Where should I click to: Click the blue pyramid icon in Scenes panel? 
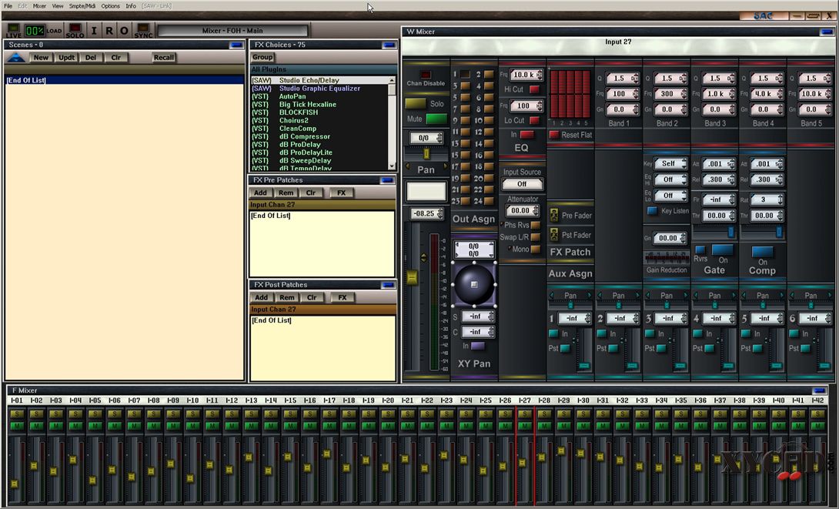16,57
